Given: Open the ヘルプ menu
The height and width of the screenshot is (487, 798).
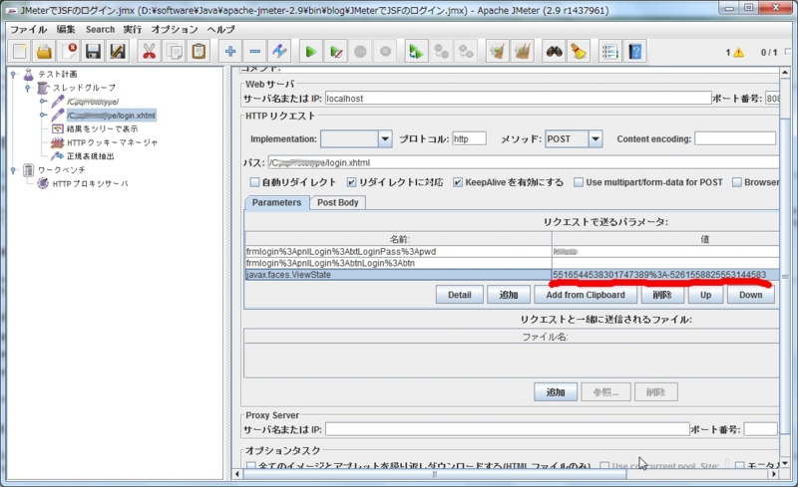Looking at the screenshot, I should 220,30.
